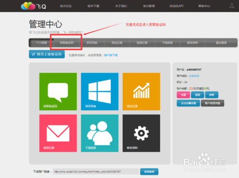Open the user profile silhouette icon
The image size is (239, 178).
click(x=232, y=6)
